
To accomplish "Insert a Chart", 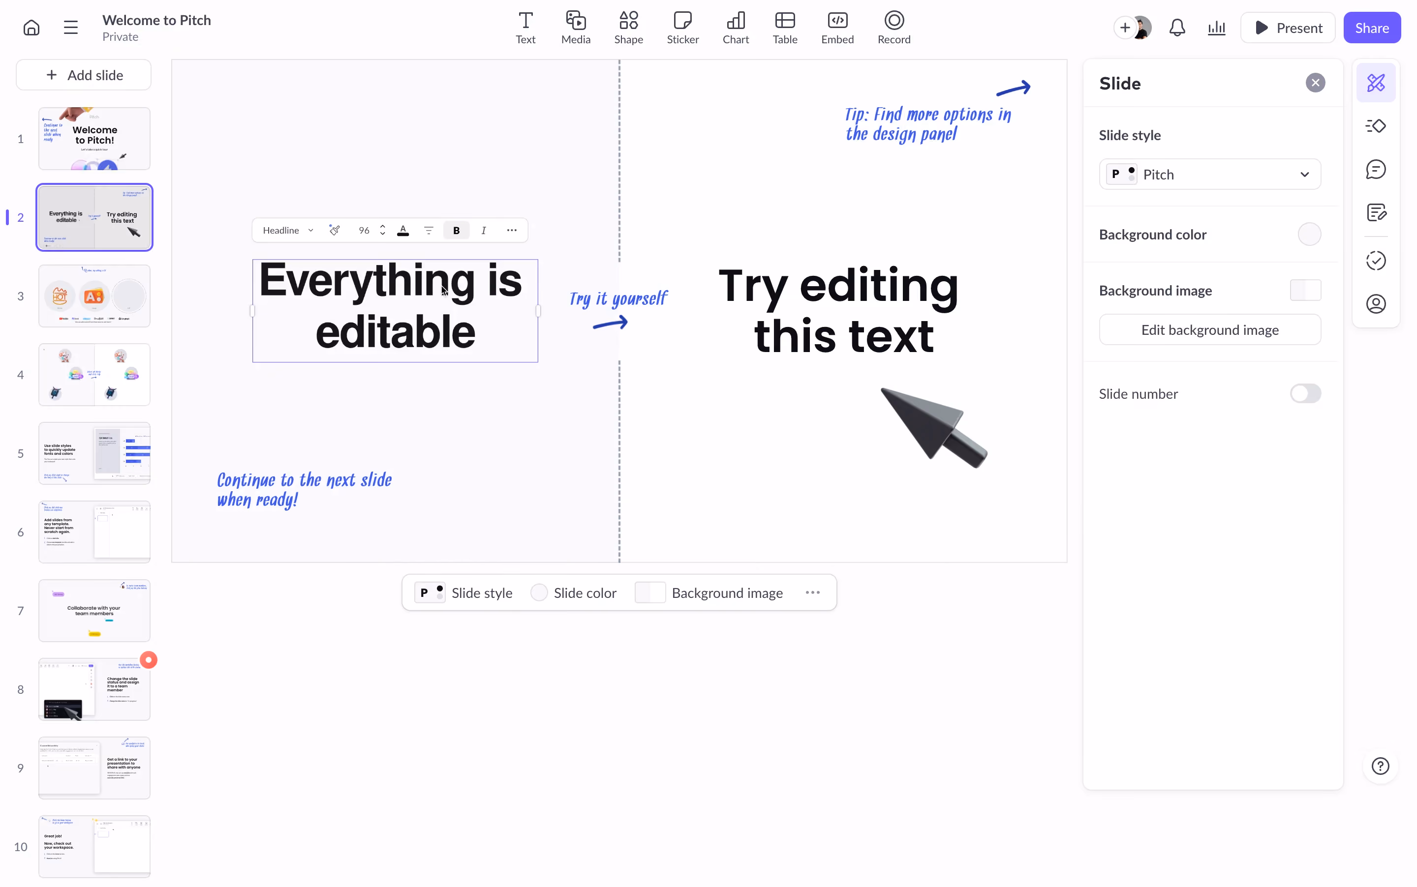I will click(x=736, y=28).
